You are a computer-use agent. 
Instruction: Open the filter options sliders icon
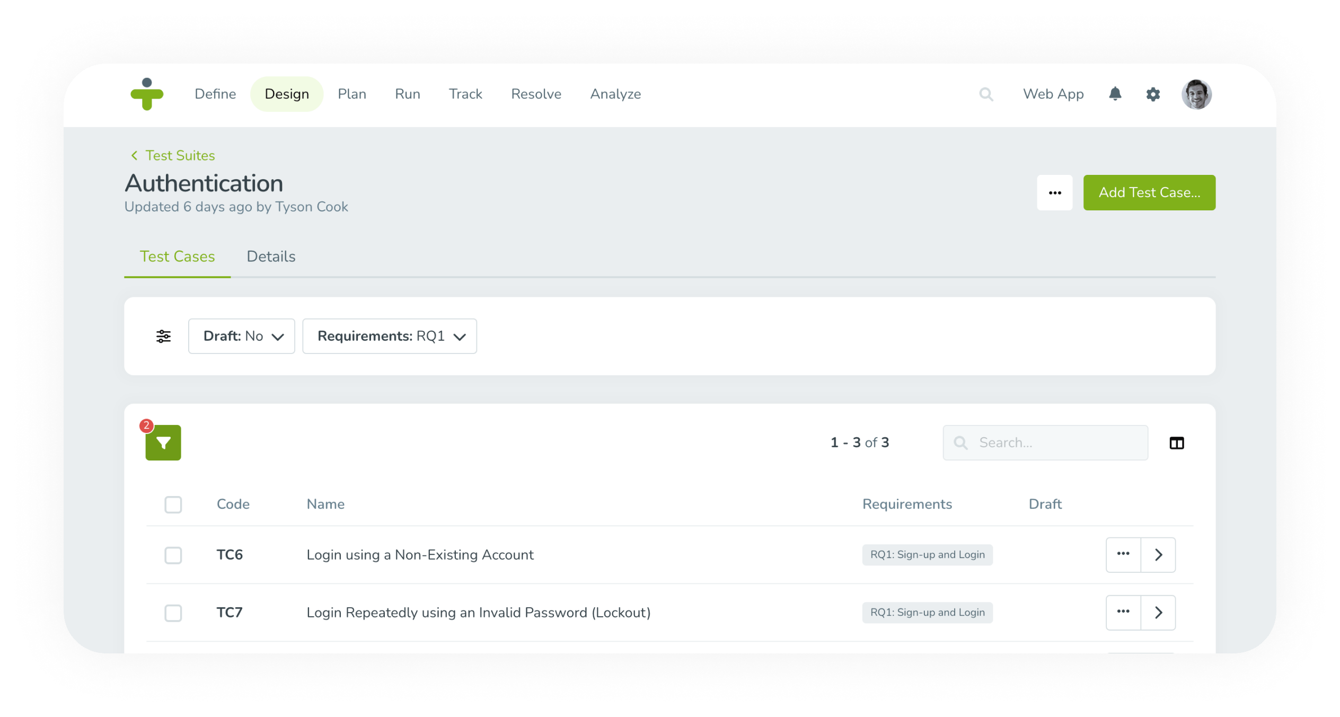pyautogui.click(x=163, y=336)
